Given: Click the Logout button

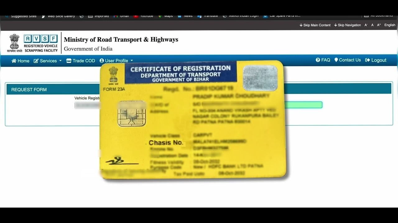Looking at the screenshot, I should [x=376, y=60].
